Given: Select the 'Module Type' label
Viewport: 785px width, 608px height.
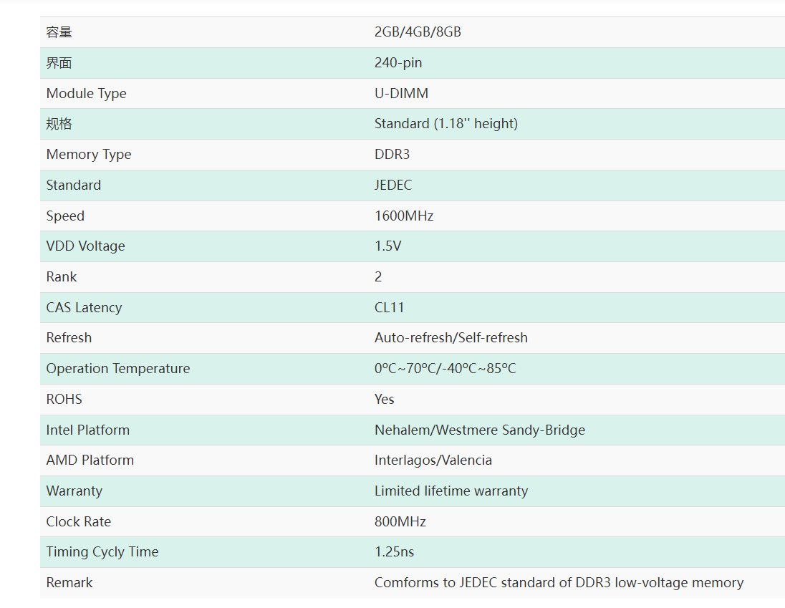Looking at the screenshot, I should [x=86, y=94].
